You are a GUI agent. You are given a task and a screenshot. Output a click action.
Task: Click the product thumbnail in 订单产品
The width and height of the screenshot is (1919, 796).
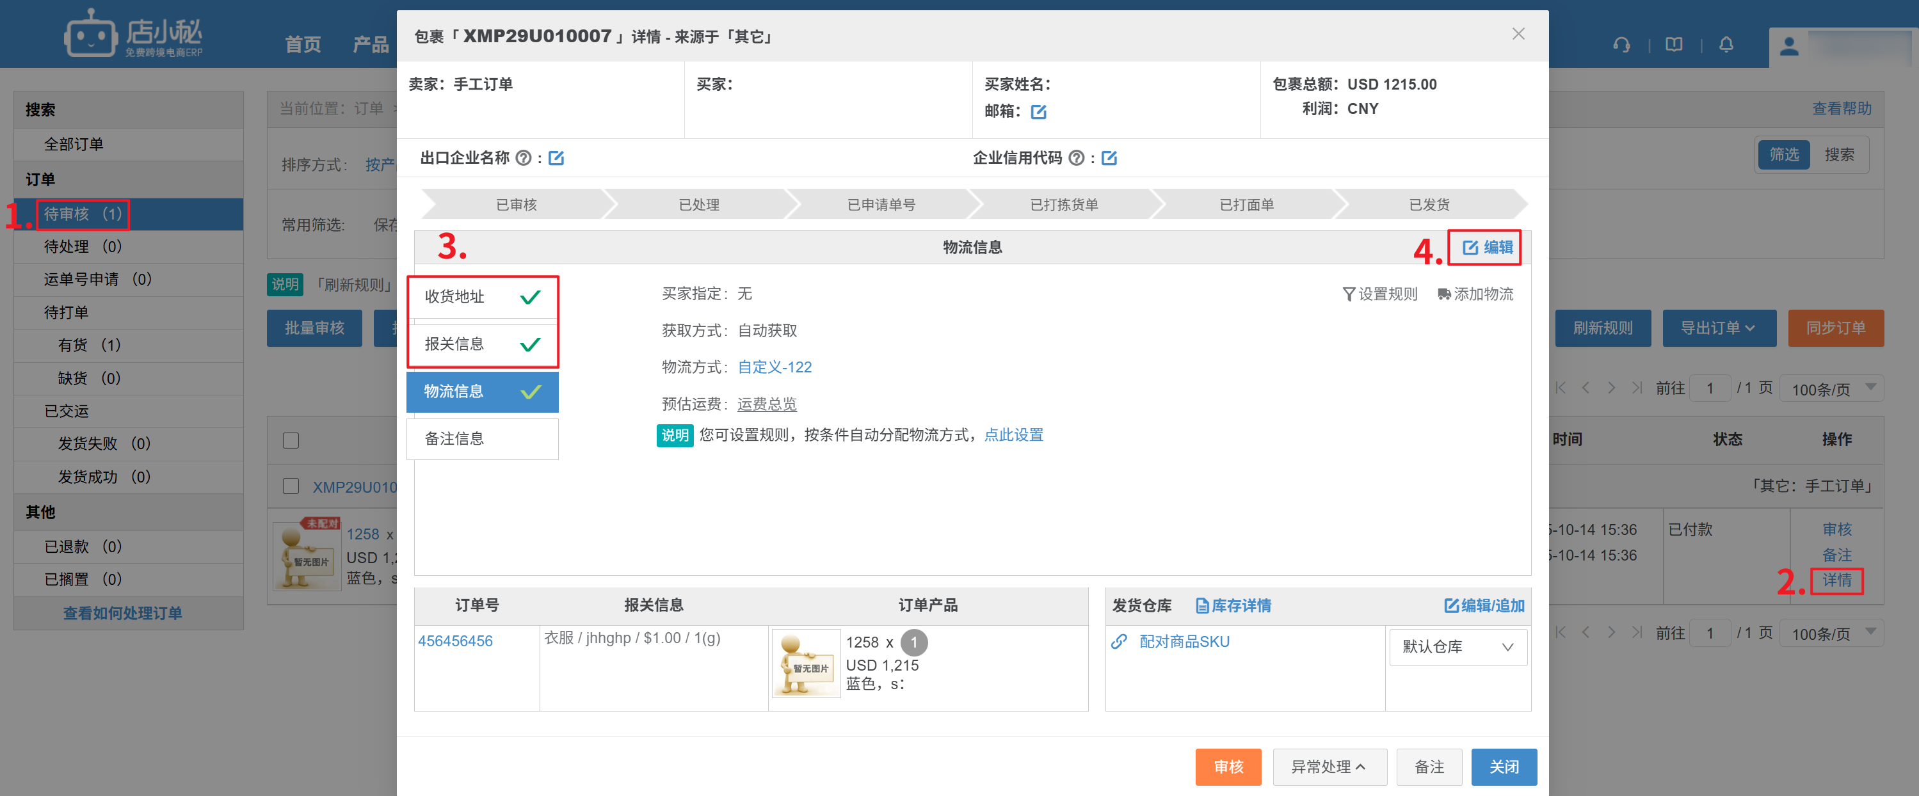pos(806,663)
